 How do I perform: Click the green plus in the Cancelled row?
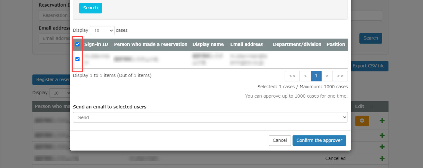(x=382, y=158)
